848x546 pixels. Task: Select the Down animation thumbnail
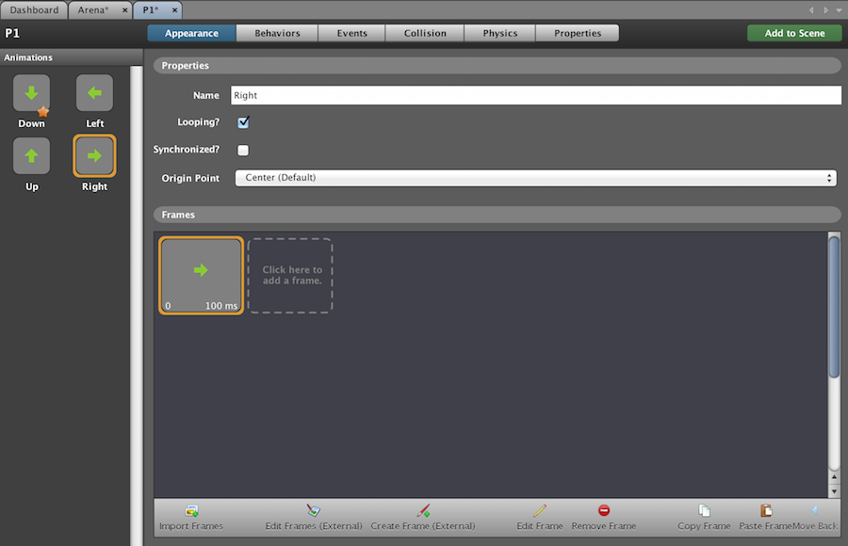click(x=31, y=93)
